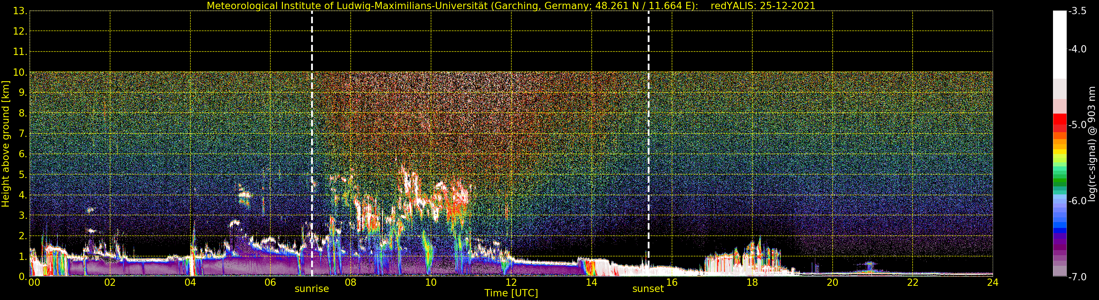Click the 'sunset' label below time axis
The height and width of the screenshot is (300, 1099).
(648, 289)
